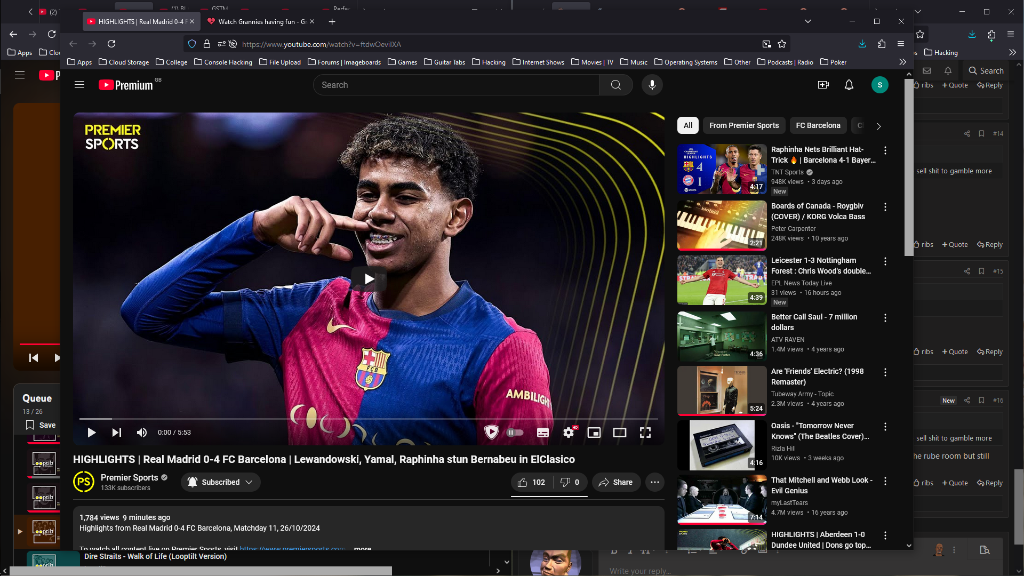Image resolution: width=1024 pixels, height=576 pixels.
Task: Show more filter chips arrow
Action: 879,126
